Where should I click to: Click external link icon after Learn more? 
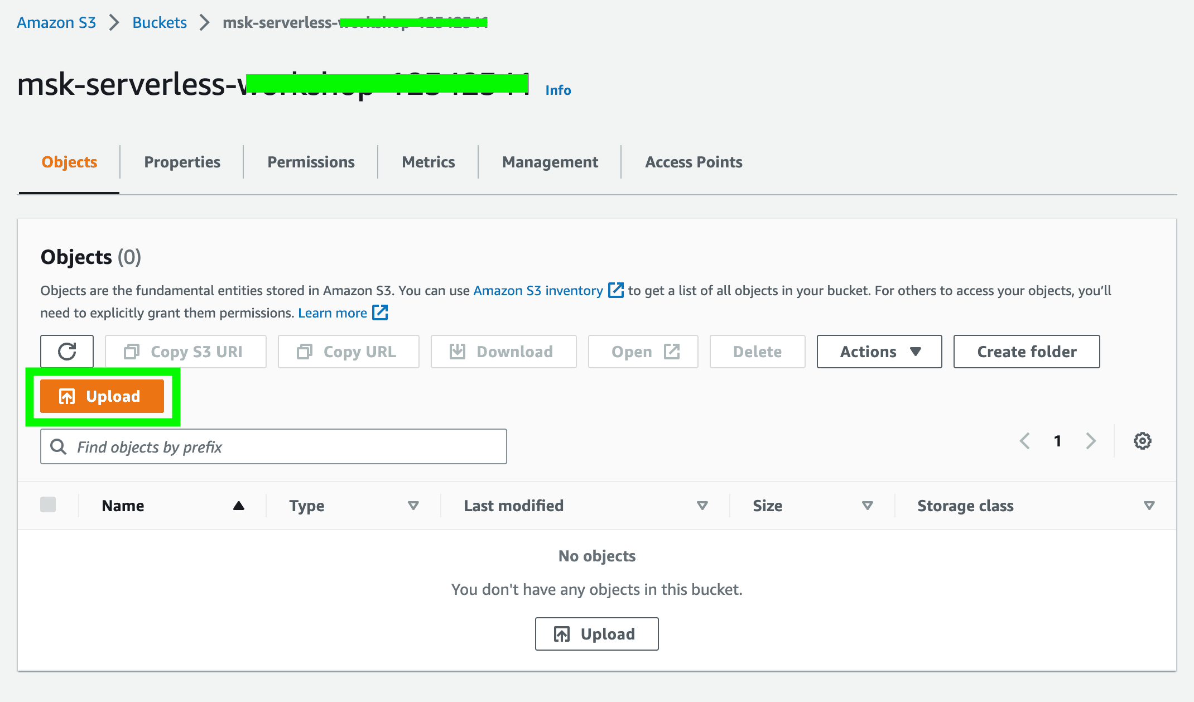(x=380, y=312)
